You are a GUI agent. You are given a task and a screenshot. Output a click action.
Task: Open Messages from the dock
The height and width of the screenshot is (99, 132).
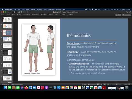pyautogui.click(x=18, y=88)
